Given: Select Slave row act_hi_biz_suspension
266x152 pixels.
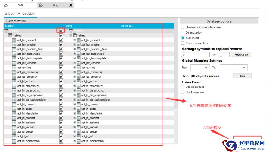Looking at the screenshot, I should point(94,95).
